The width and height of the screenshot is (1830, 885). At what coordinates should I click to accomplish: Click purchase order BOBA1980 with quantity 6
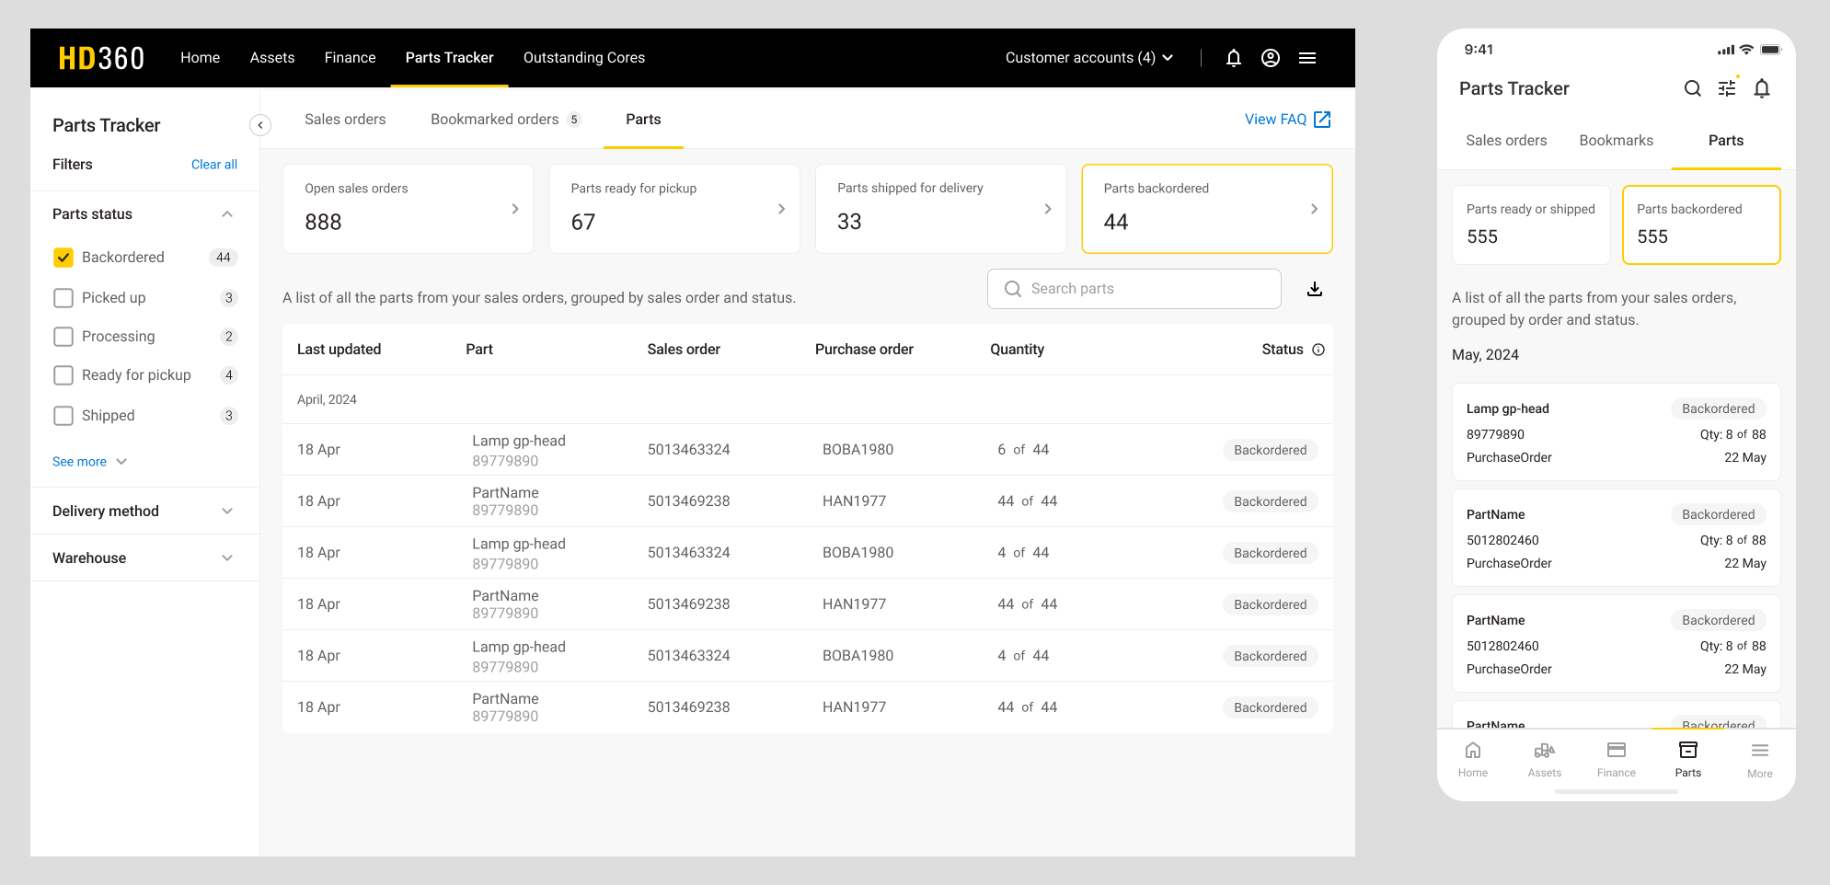tap(857, 450)
